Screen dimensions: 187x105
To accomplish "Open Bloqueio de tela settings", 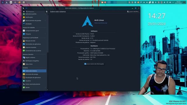I will pyautogui.click(x=34, y=41).
